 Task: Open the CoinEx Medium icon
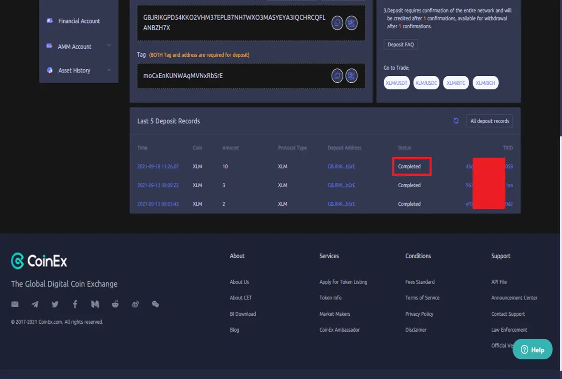[95, 304]
